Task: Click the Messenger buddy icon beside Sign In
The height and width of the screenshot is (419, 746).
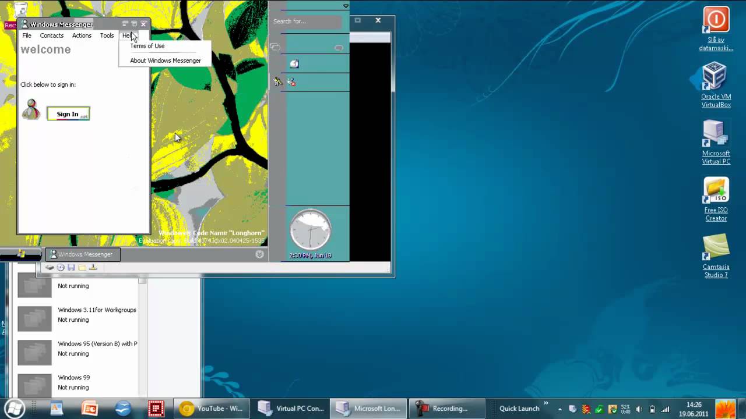Action: [x=31, y=109]
